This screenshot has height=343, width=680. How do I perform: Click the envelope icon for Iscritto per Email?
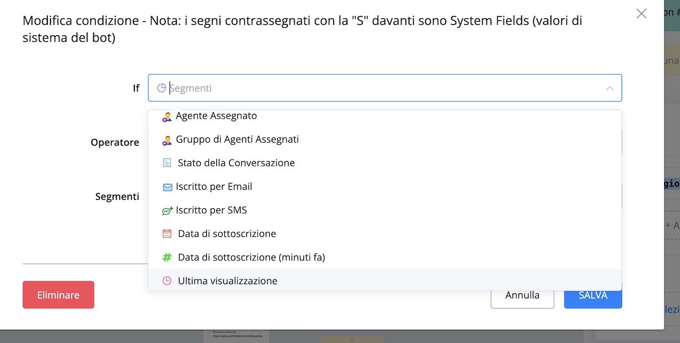167,187
